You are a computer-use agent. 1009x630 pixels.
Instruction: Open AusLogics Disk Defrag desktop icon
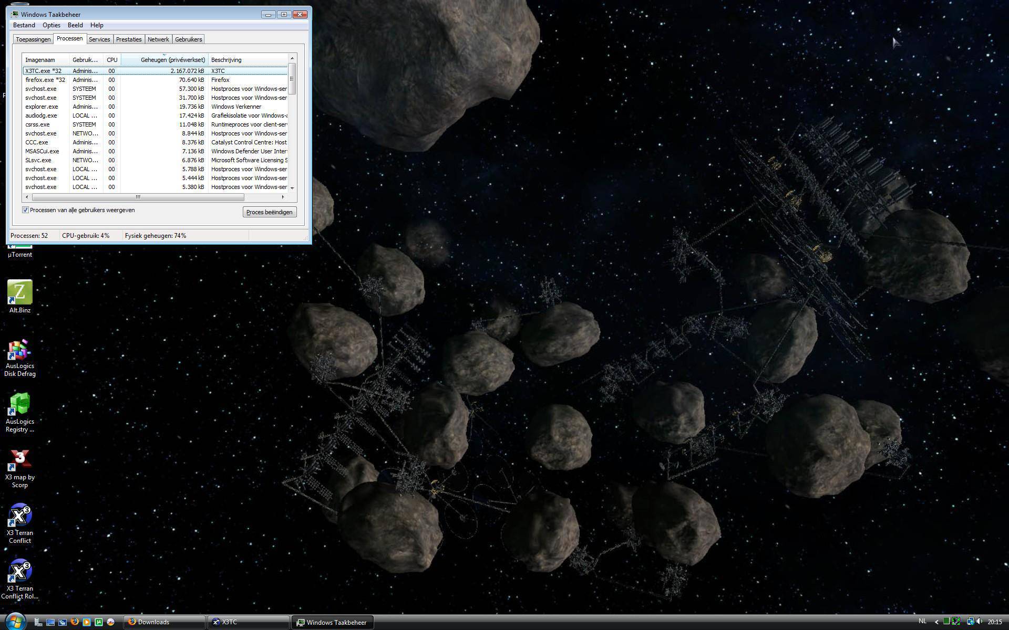click(x=20, y=358)
